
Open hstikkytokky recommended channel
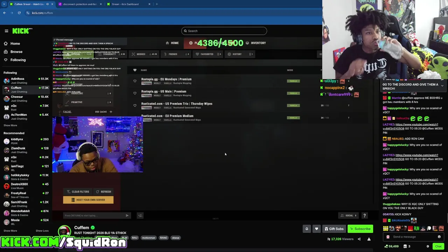point(25,177)
